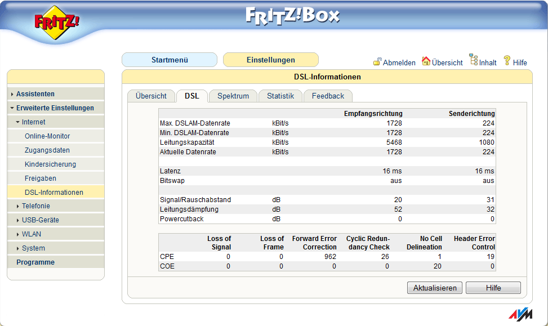Image resolution: width=548 pixels, height=326 pixels.
Task: Click the Übersicht house icon
Action: 426,61
